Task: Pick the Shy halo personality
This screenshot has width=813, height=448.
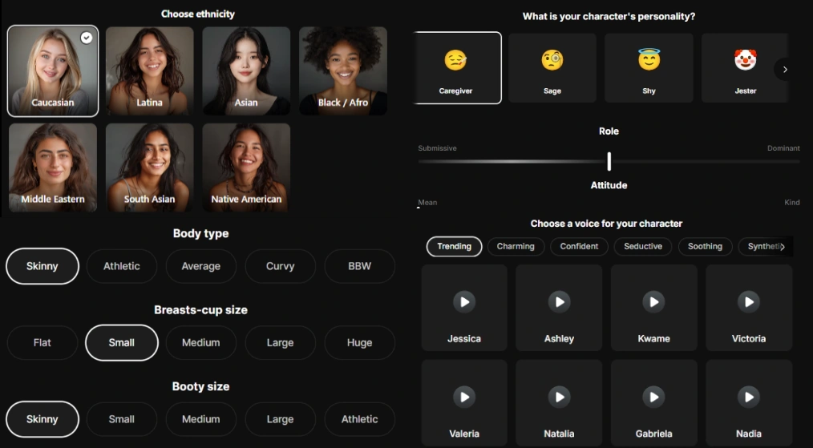Action: 649,68
